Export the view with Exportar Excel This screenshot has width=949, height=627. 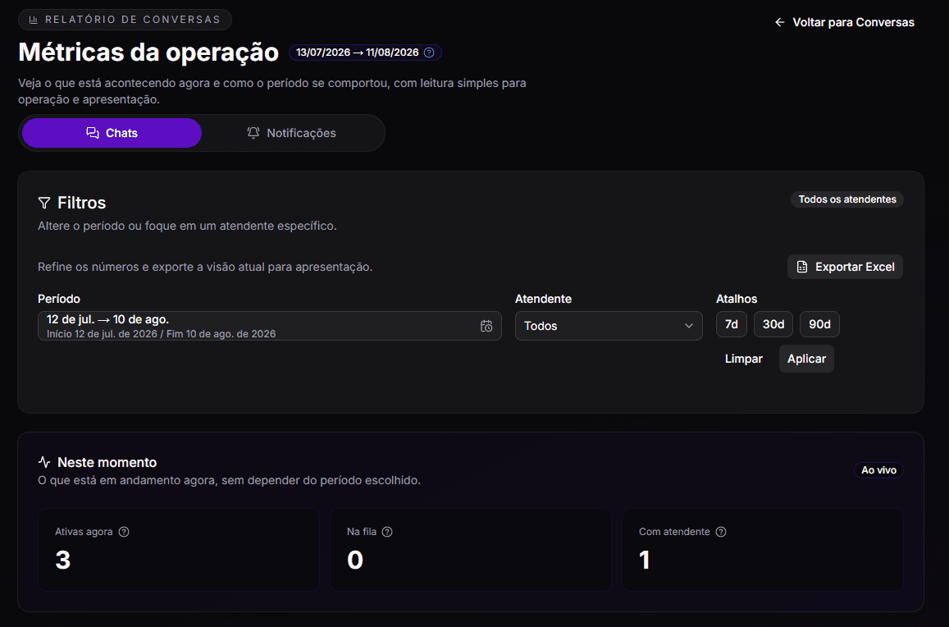pyautogui.click(x=845, y=268)
